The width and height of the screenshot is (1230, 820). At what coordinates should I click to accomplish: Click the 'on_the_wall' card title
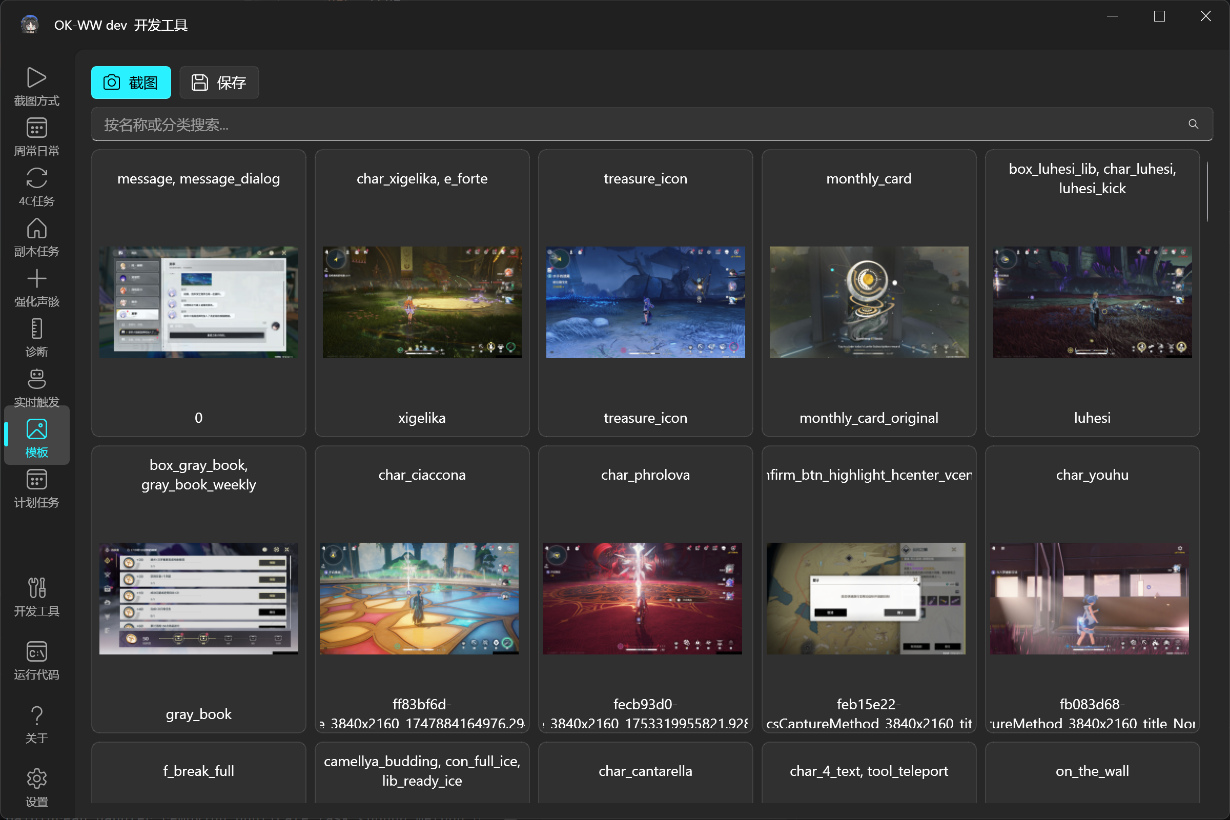coord(1093,771)
